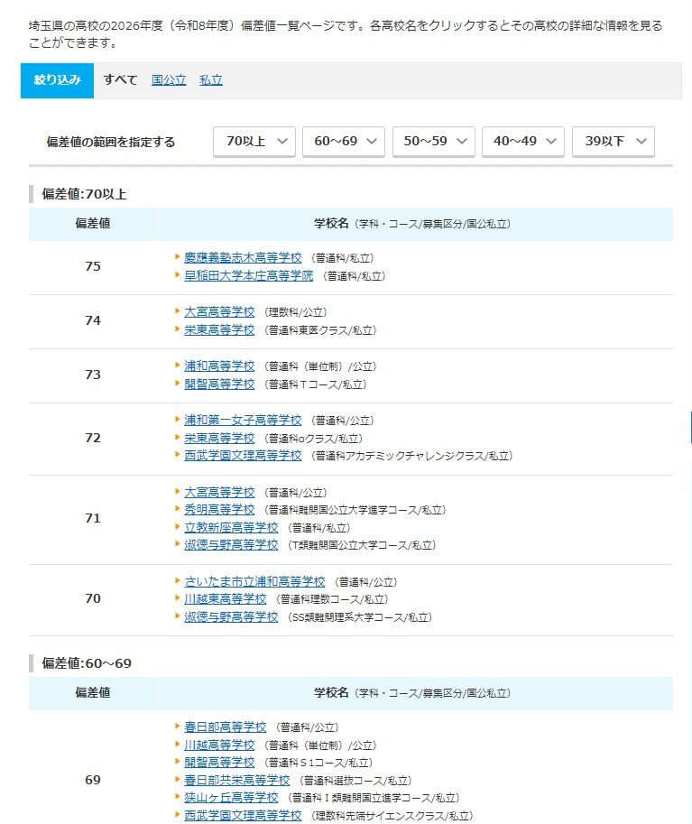This screenshot has width=692, height=824.
Task: Open 淑徳与野 T類難関国公立 link
Action: [231, 545]
